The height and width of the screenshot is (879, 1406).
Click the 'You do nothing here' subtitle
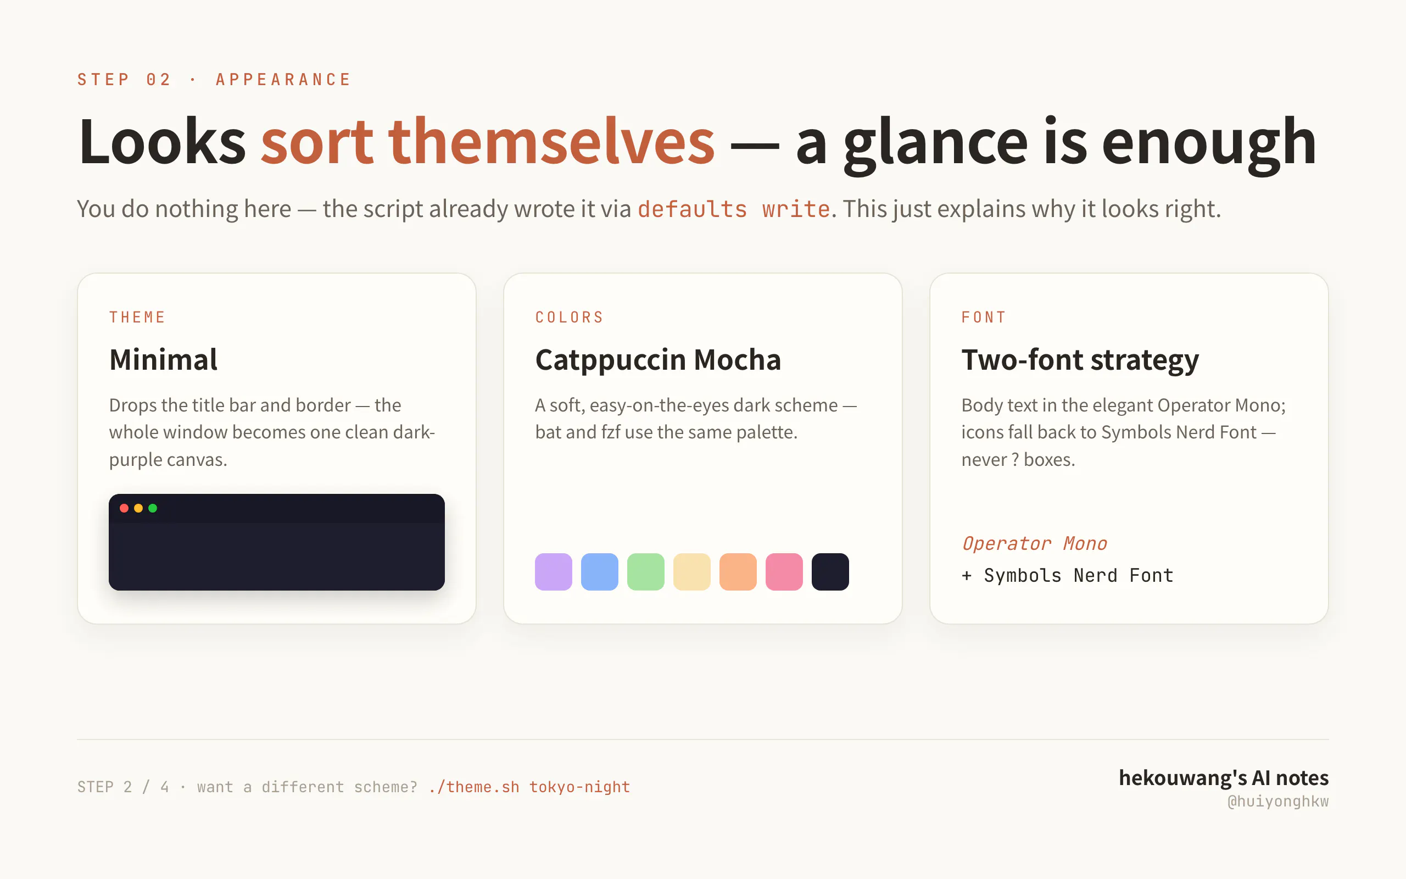point(649,209)
